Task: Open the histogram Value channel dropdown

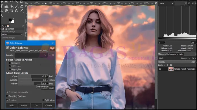Action: tap(166, 3)
